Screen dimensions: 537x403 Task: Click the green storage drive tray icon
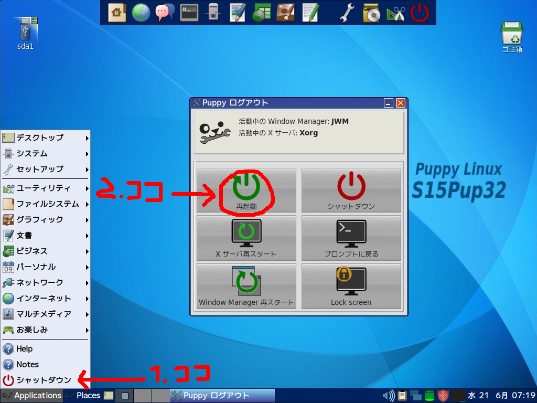429,396
